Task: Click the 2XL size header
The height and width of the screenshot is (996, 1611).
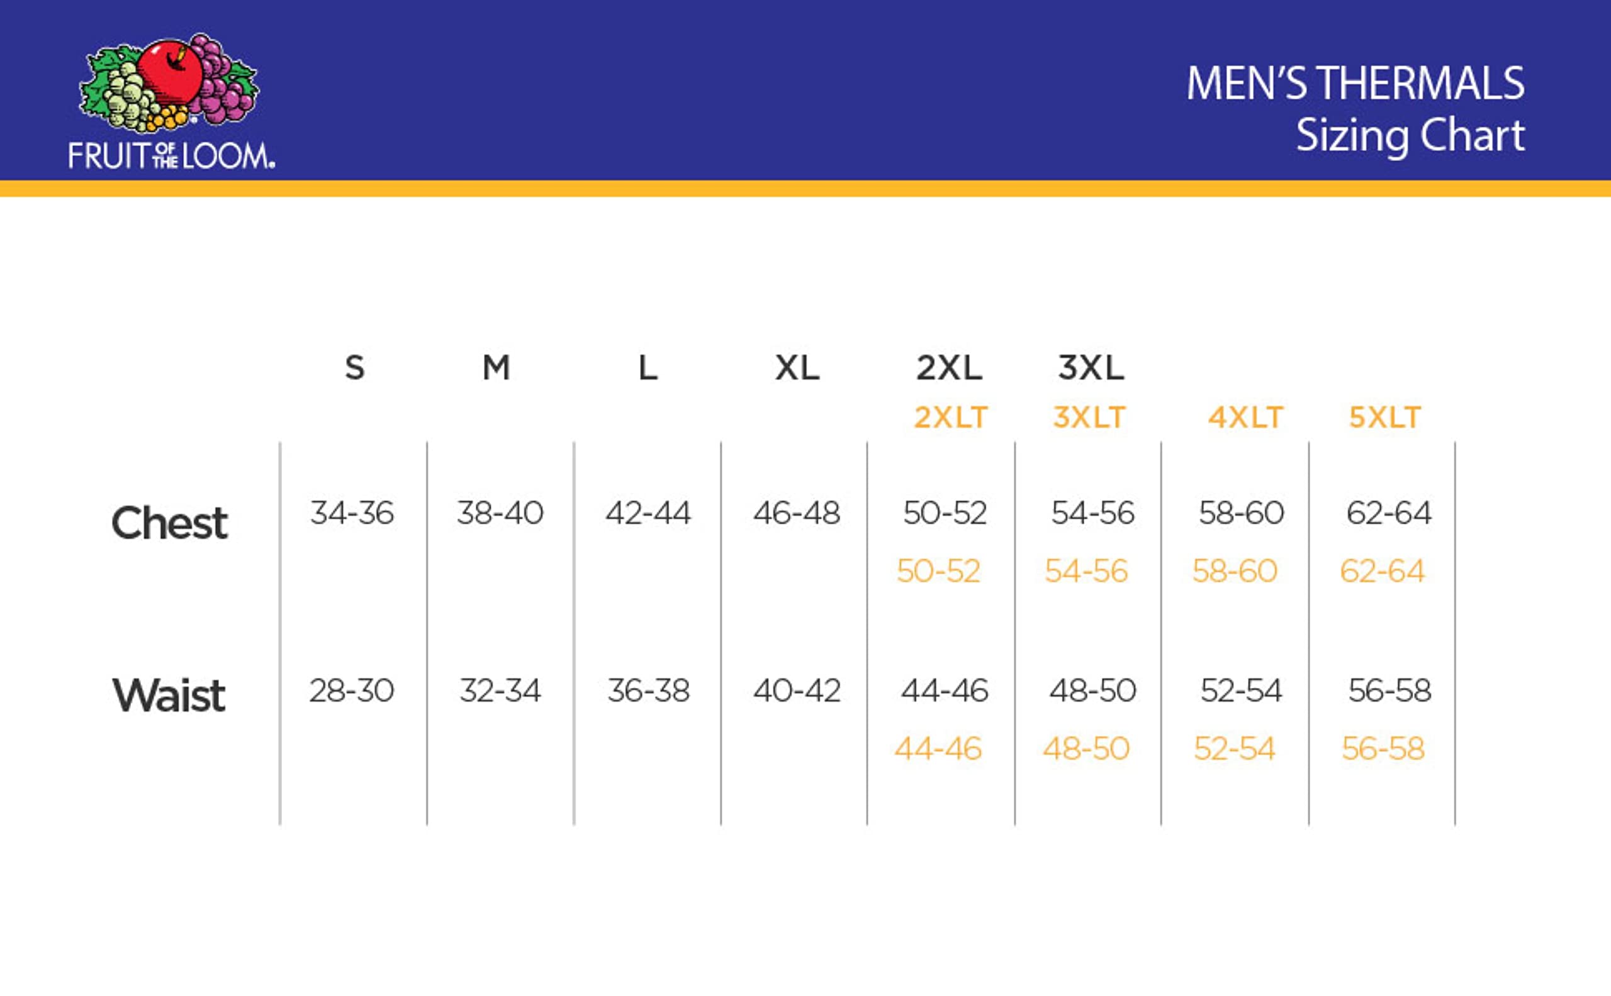Action: [949, 368]
